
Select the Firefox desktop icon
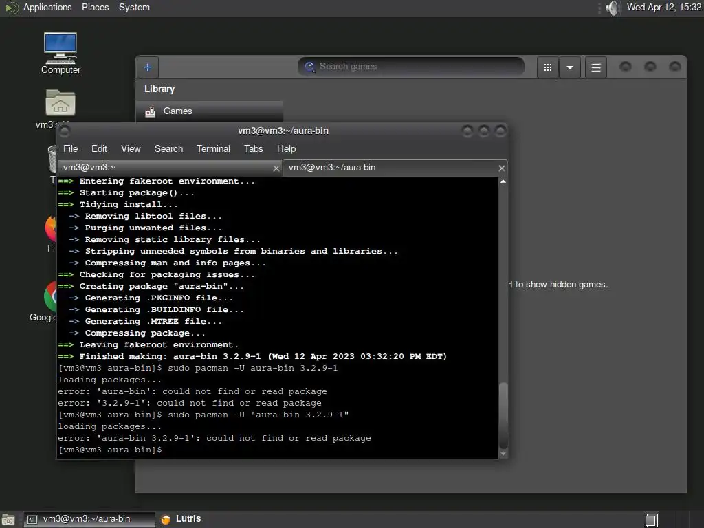[51, 234]
